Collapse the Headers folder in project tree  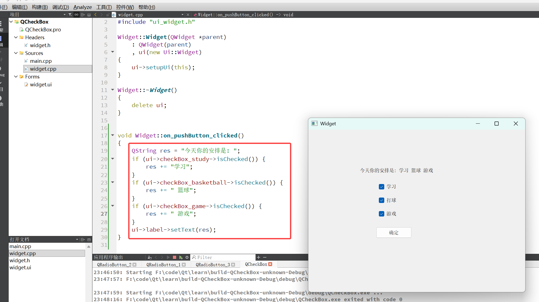point(16,37)
